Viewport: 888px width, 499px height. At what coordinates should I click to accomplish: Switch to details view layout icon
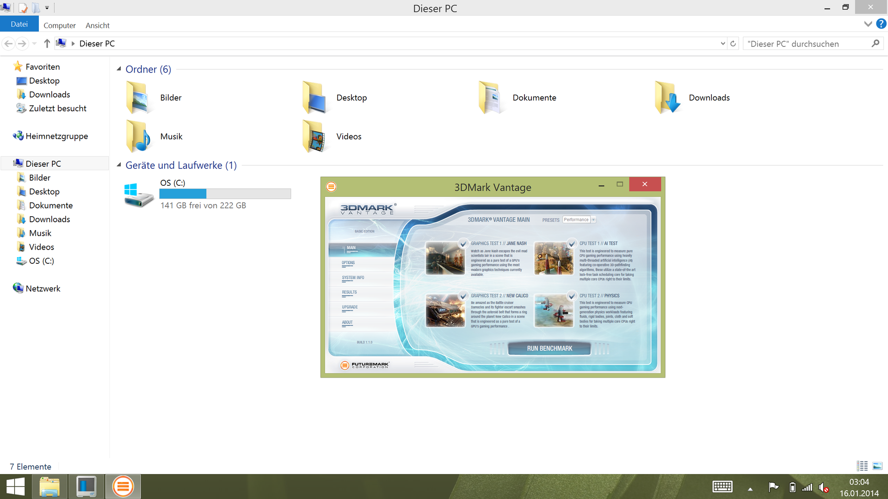click(862, 466)
